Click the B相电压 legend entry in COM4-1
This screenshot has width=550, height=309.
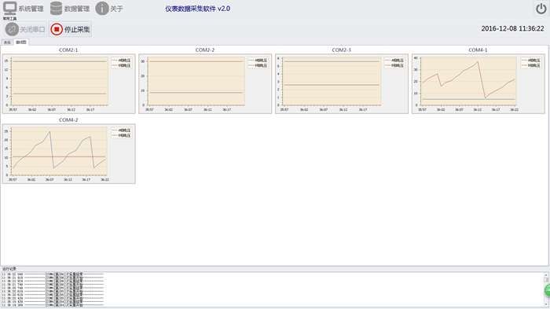pos(530,66)
